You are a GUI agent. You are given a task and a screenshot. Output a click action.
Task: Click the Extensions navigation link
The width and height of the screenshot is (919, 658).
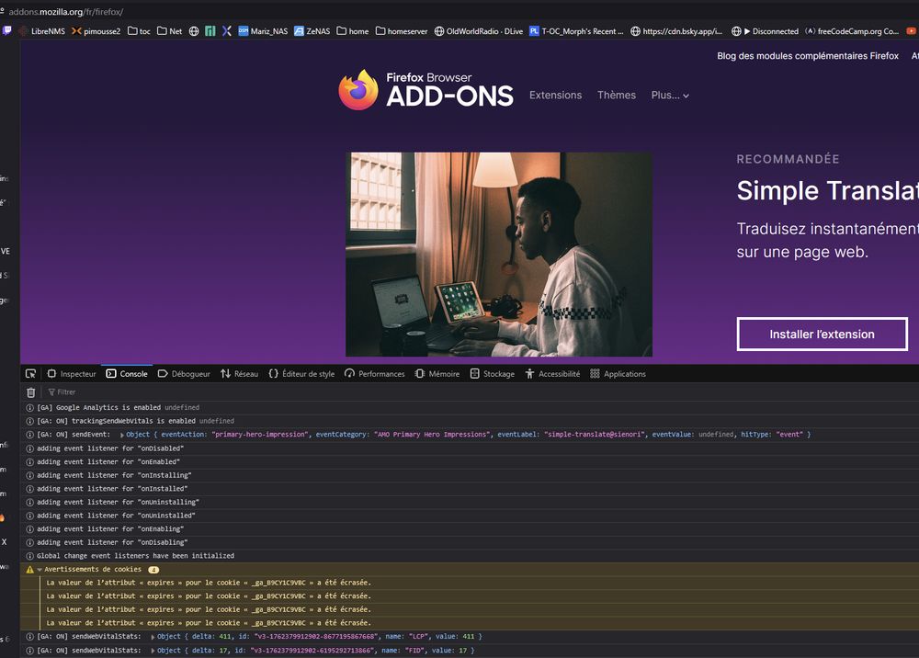pos(556,95)
